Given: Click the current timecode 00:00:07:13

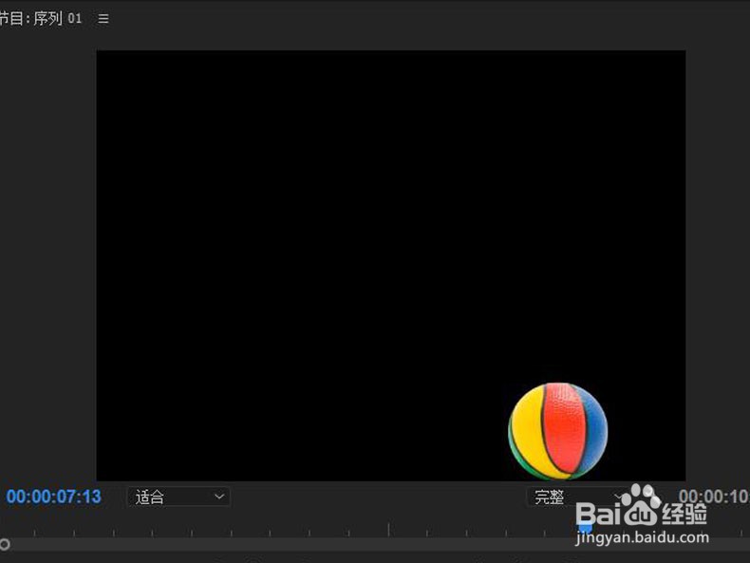Looking at the screenshot, I should click(x=53, y=497).
